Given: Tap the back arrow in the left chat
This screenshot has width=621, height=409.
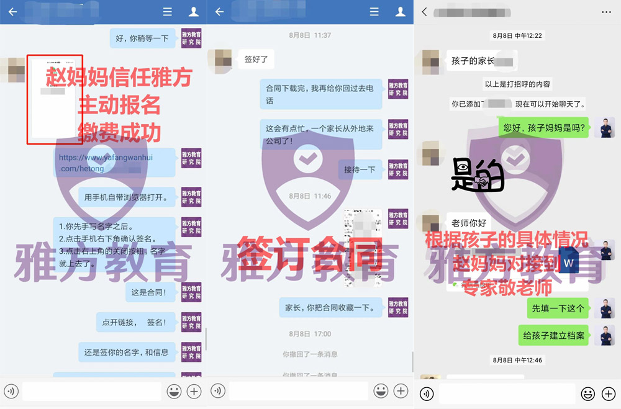Looking at the screenshot, I should [12, 12].
